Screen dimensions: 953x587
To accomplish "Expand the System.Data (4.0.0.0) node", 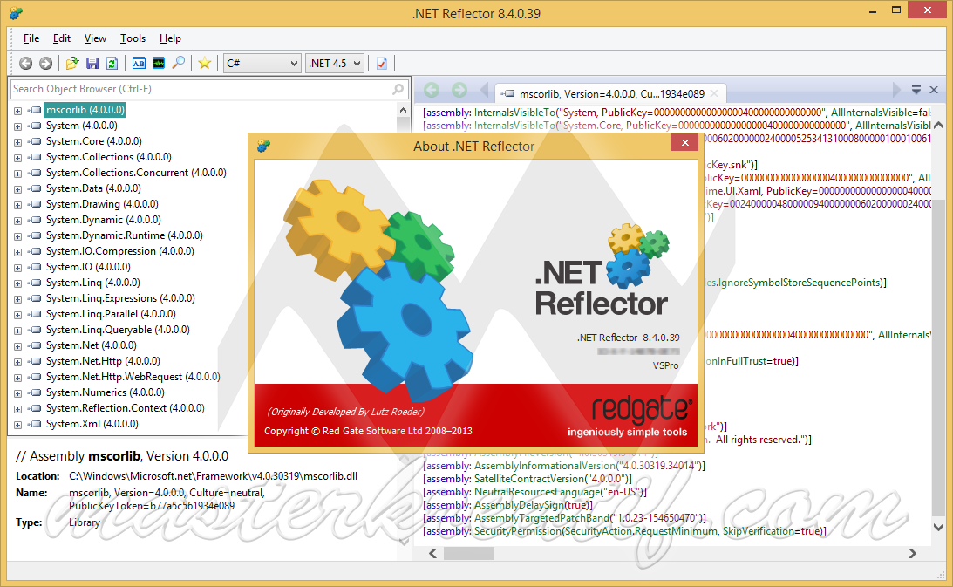I will [x=17, y=189].
